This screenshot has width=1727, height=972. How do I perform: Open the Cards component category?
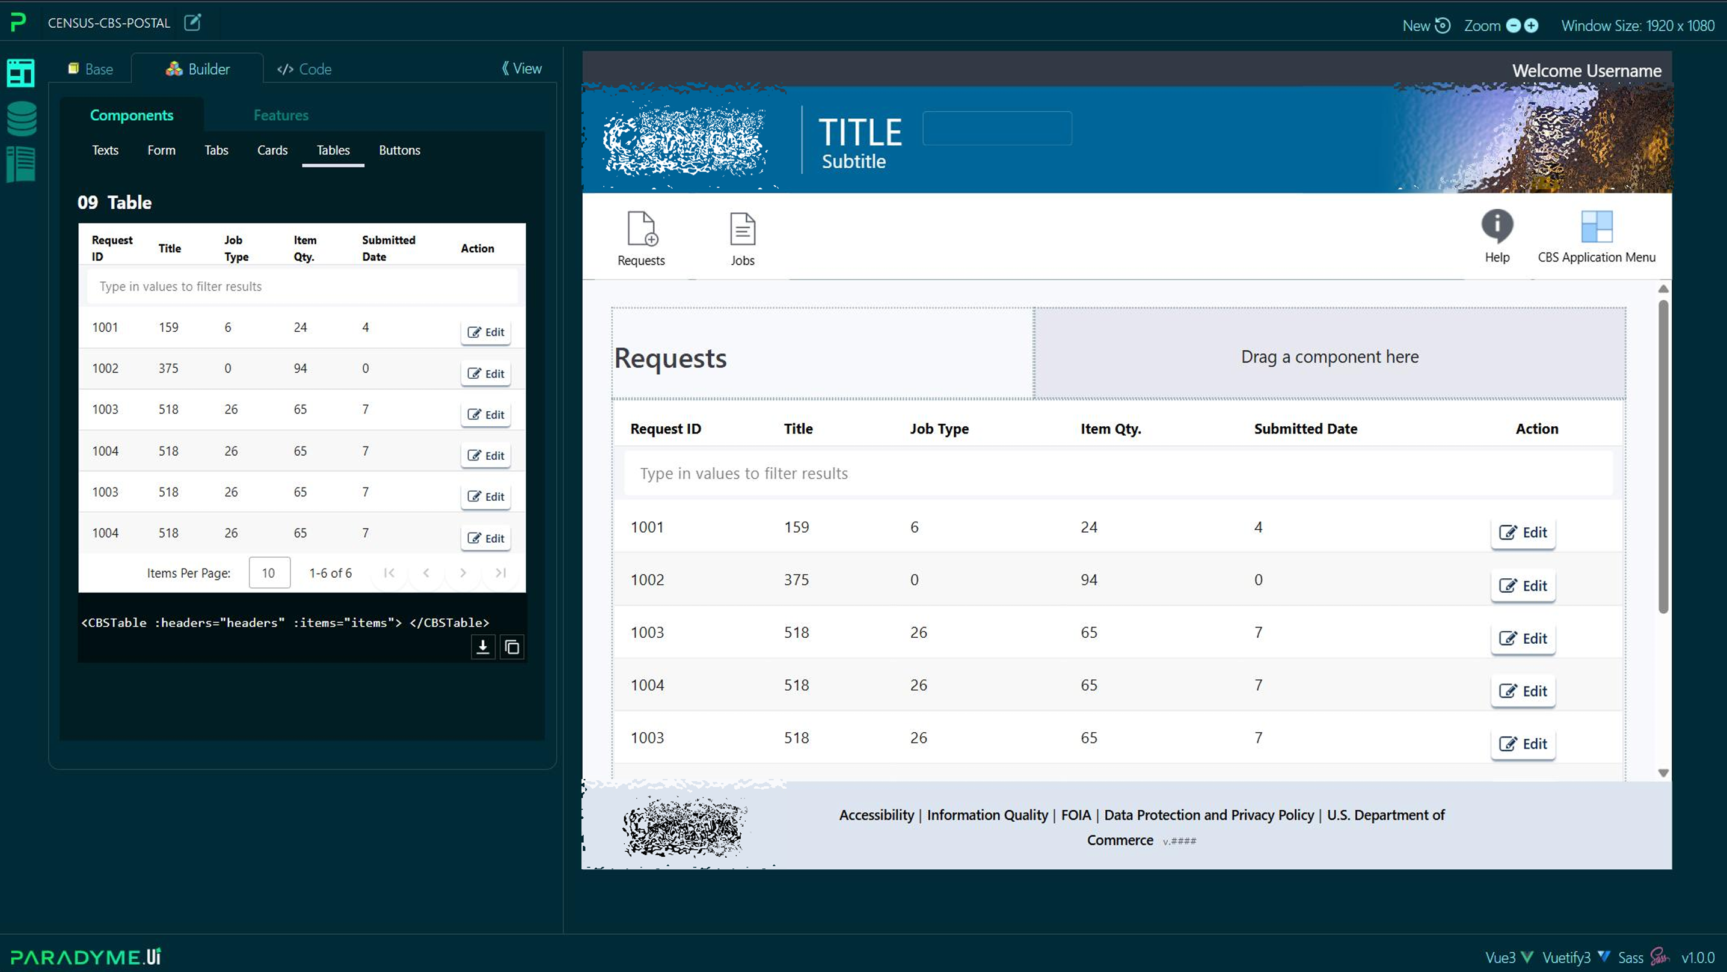tap(272, 150)
